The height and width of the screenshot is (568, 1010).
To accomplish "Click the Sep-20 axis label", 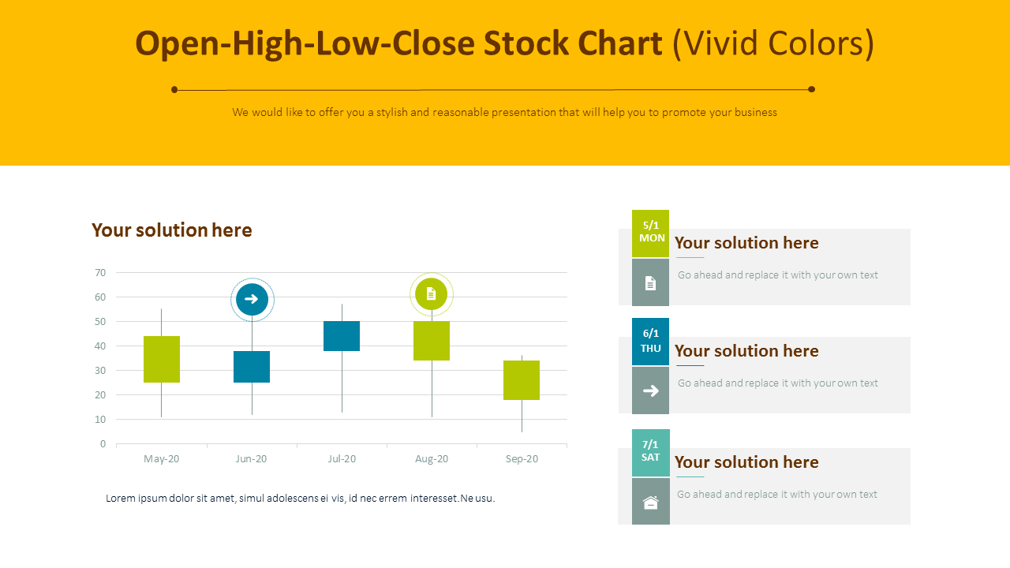I will 522,459.
